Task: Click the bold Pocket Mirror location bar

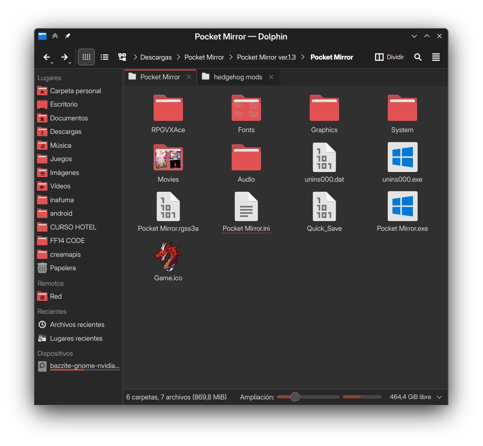Action: [x=332, y=57]
